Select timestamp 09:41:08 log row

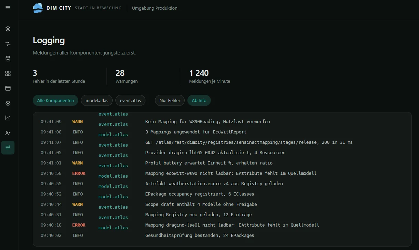pos(51,132)
